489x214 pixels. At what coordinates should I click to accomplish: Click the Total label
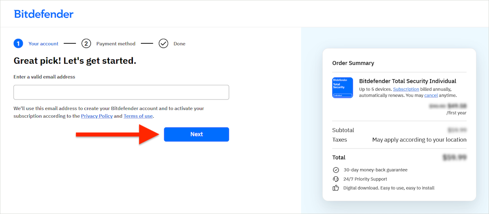339,157
